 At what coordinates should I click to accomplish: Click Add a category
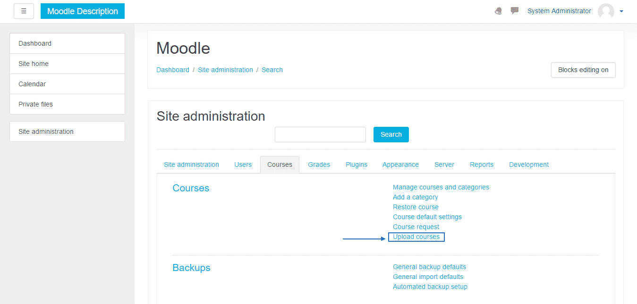[x=415, y=197]
